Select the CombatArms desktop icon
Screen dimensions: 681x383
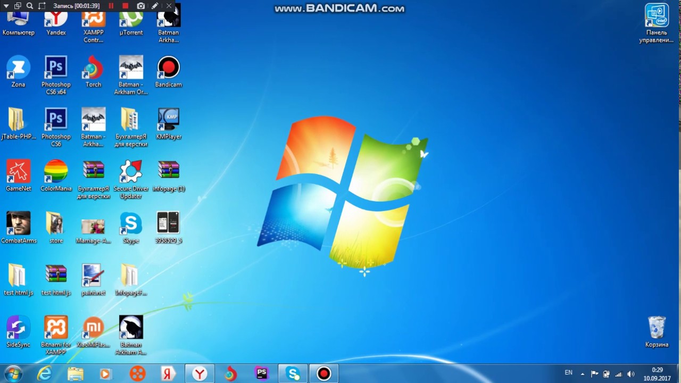click(x=18, y=228)
